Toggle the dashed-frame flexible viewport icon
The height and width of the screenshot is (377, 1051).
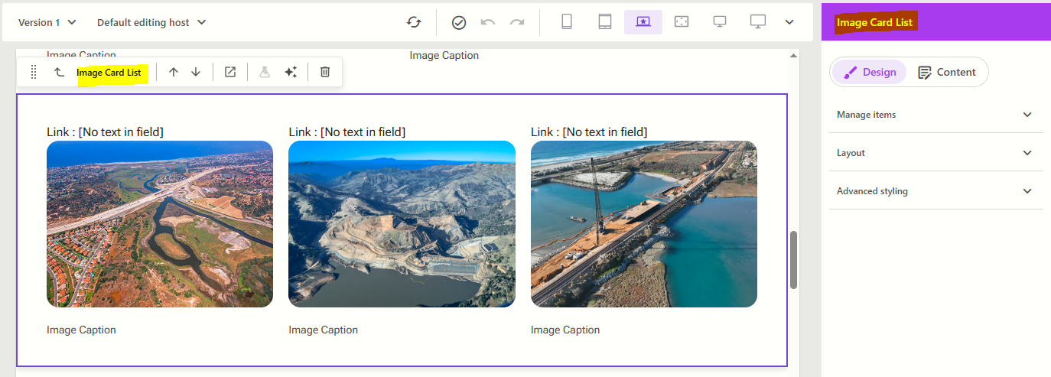pos(682,22)
